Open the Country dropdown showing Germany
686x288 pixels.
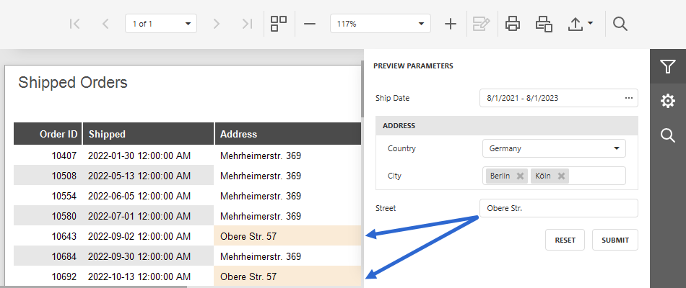pos(554,148)
